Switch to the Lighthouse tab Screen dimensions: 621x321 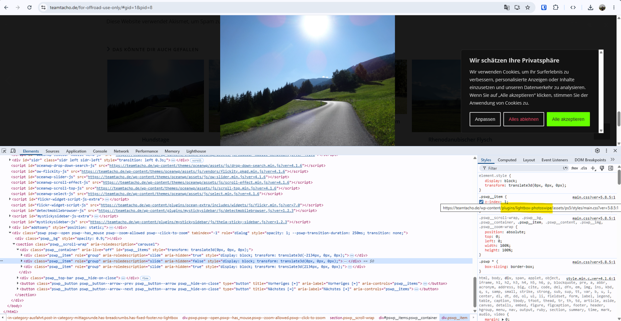196,151
